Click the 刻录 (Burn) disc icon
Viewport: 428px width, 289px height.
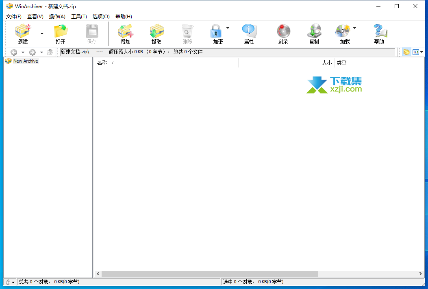(x=283, y=31)
